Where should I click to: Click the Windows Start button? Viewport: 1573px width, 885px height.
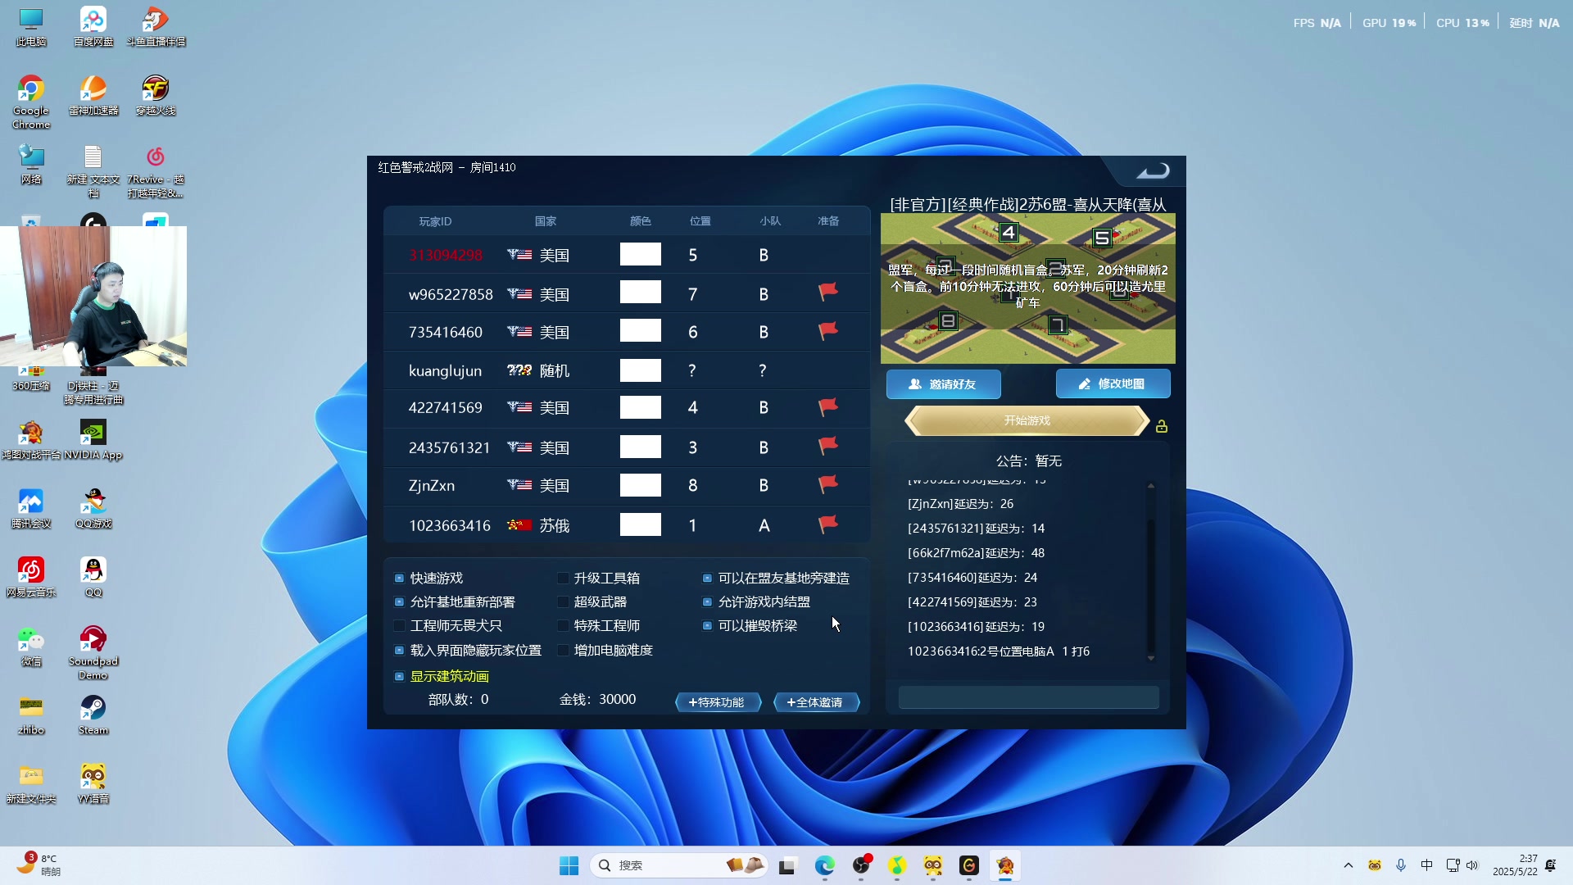click(x=569, y=865)
